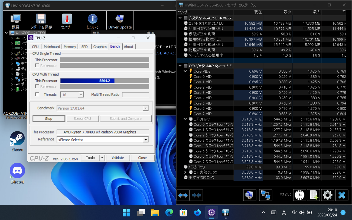Open the Reference processor dropdown
Image resolution: width=352 pixels, height=220 pixels.
146,140
